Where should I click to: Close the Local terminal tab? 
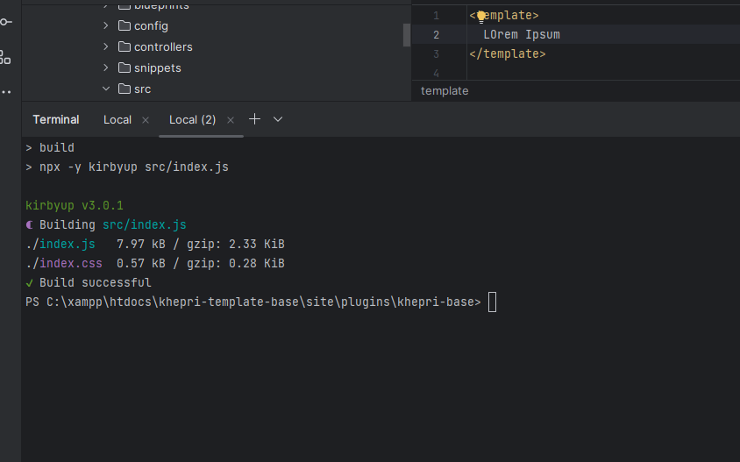[146, 120]
